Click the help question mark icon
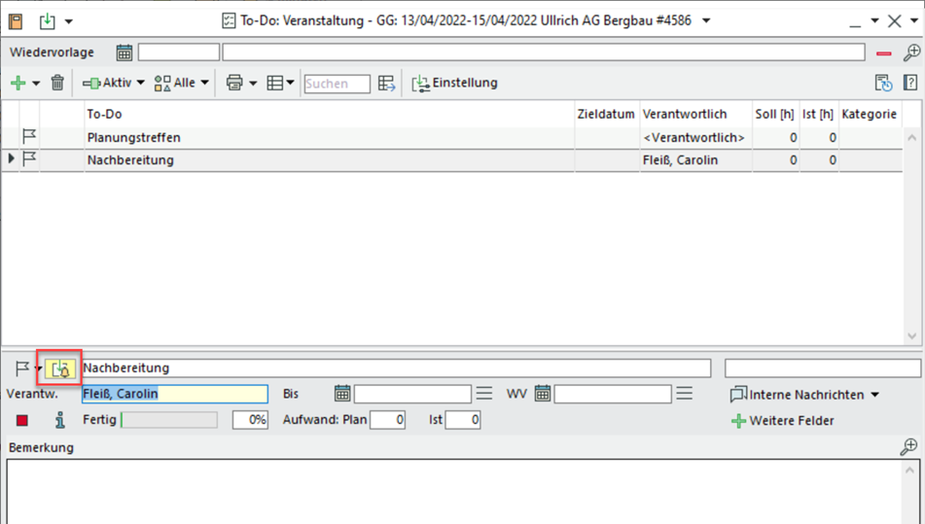The height and width of the screenshot is (524, 925). click(910, 84)
